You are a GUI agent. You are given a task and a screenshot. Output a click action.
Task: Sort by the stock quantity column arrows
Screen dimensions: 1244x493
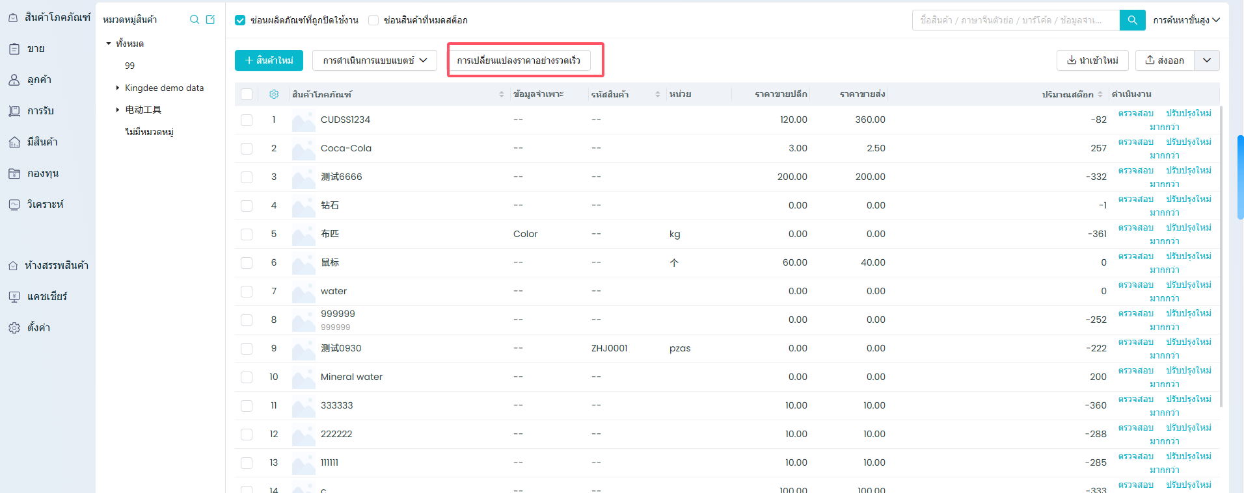click(1100, 94)
